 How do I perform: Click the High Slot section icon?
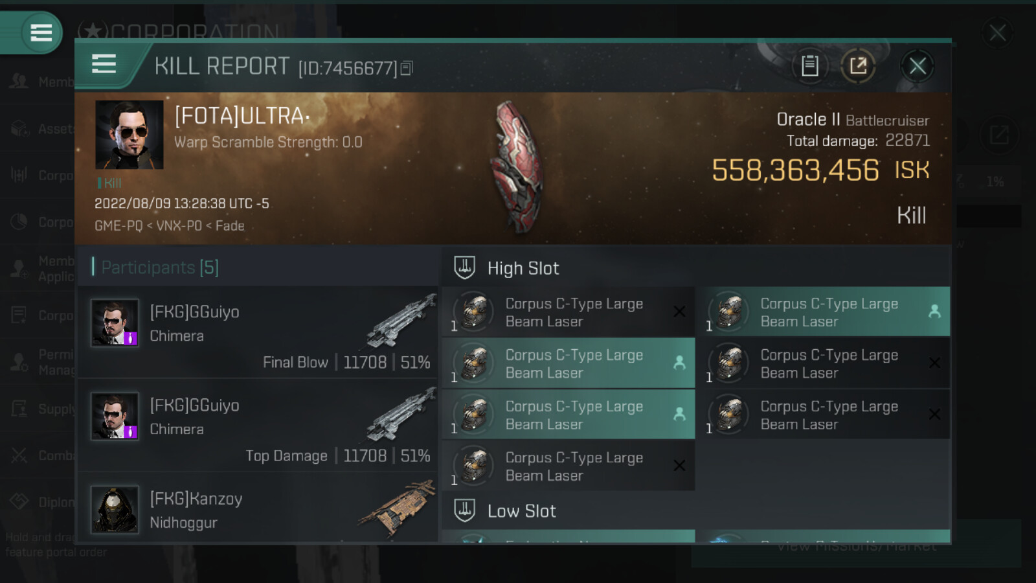pyautogui.click(x=464, y=268)
